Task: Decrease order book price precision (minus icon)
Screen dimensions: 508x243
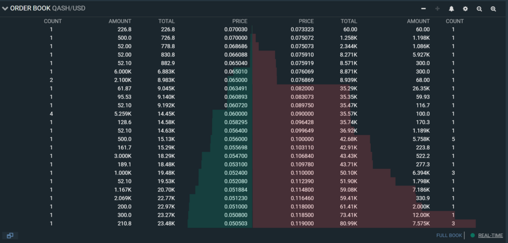Action: pos(423,9)
